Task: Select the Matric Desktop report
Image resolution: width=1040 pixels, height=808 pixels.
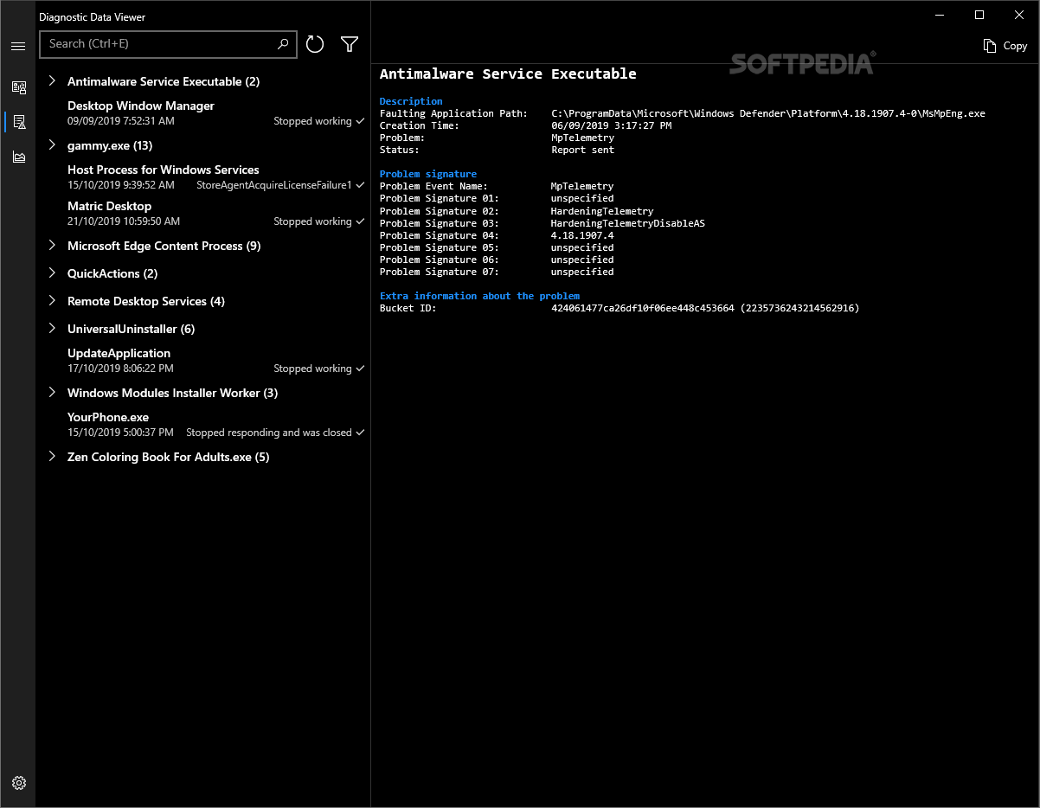Action: click(203, 214)
